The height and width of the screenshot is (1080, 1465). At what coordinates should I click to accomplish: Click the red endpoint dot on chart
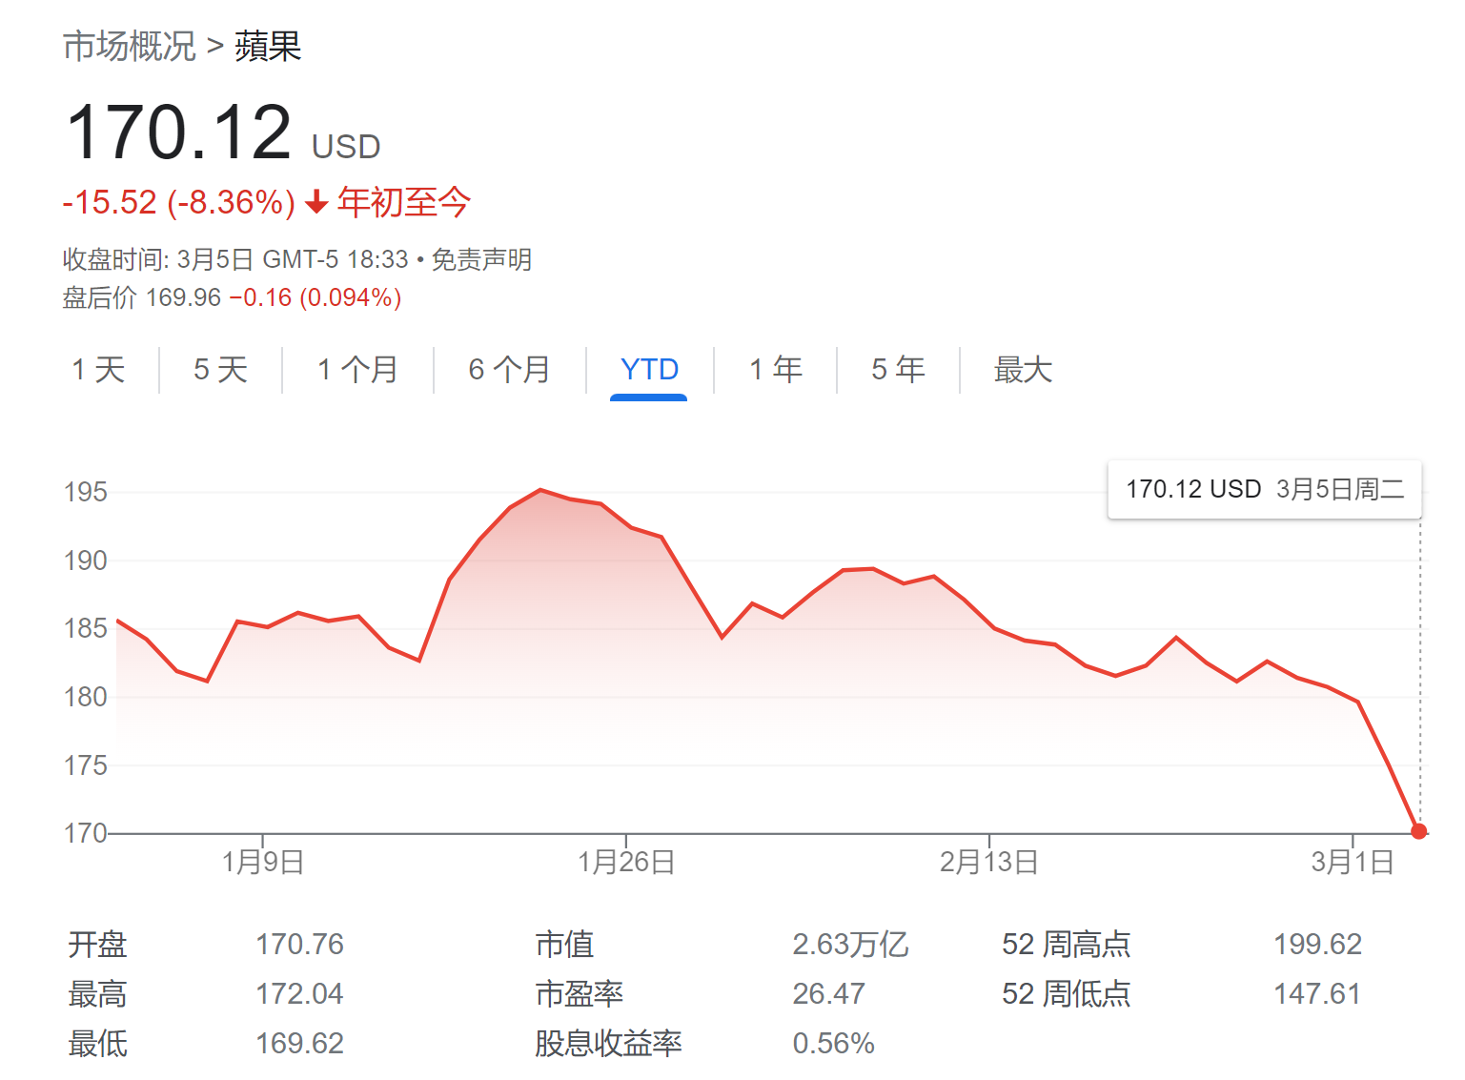[1419, 831]
